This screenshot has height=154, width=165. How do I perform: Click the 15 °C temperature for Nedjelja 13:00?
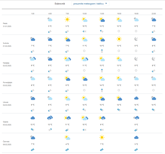click(102, 65)
